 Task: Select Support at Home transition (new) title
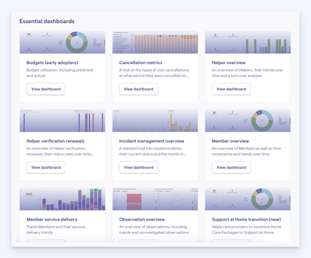pos(246,219)
